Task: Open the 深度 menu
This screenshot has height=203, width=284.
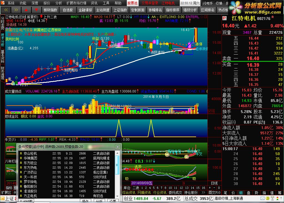Action: pos(35,3)
